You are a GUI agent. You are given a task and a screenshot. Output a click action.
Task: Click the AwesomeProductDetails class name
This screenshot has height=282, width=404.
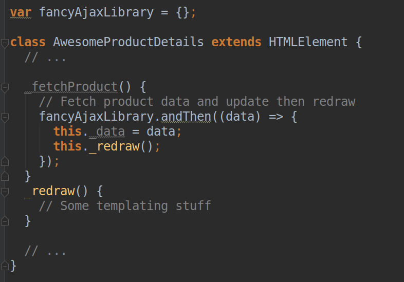pyautogui.click(x=128, y=42)
